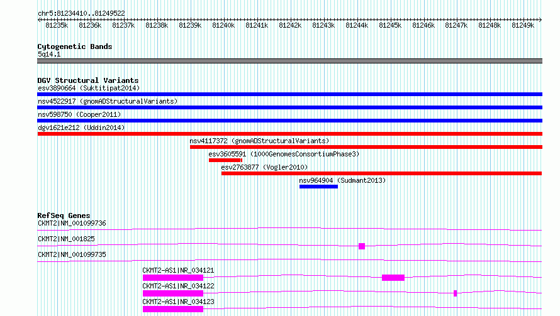Image resolution: width=560 pixels, height=316 pixels.
Task: Click the 81249k ruler tick label
Action: 523,25
